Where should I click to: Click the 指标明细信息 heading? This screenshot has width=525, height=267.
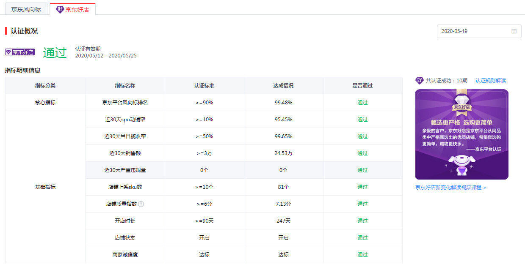point(23,71)
